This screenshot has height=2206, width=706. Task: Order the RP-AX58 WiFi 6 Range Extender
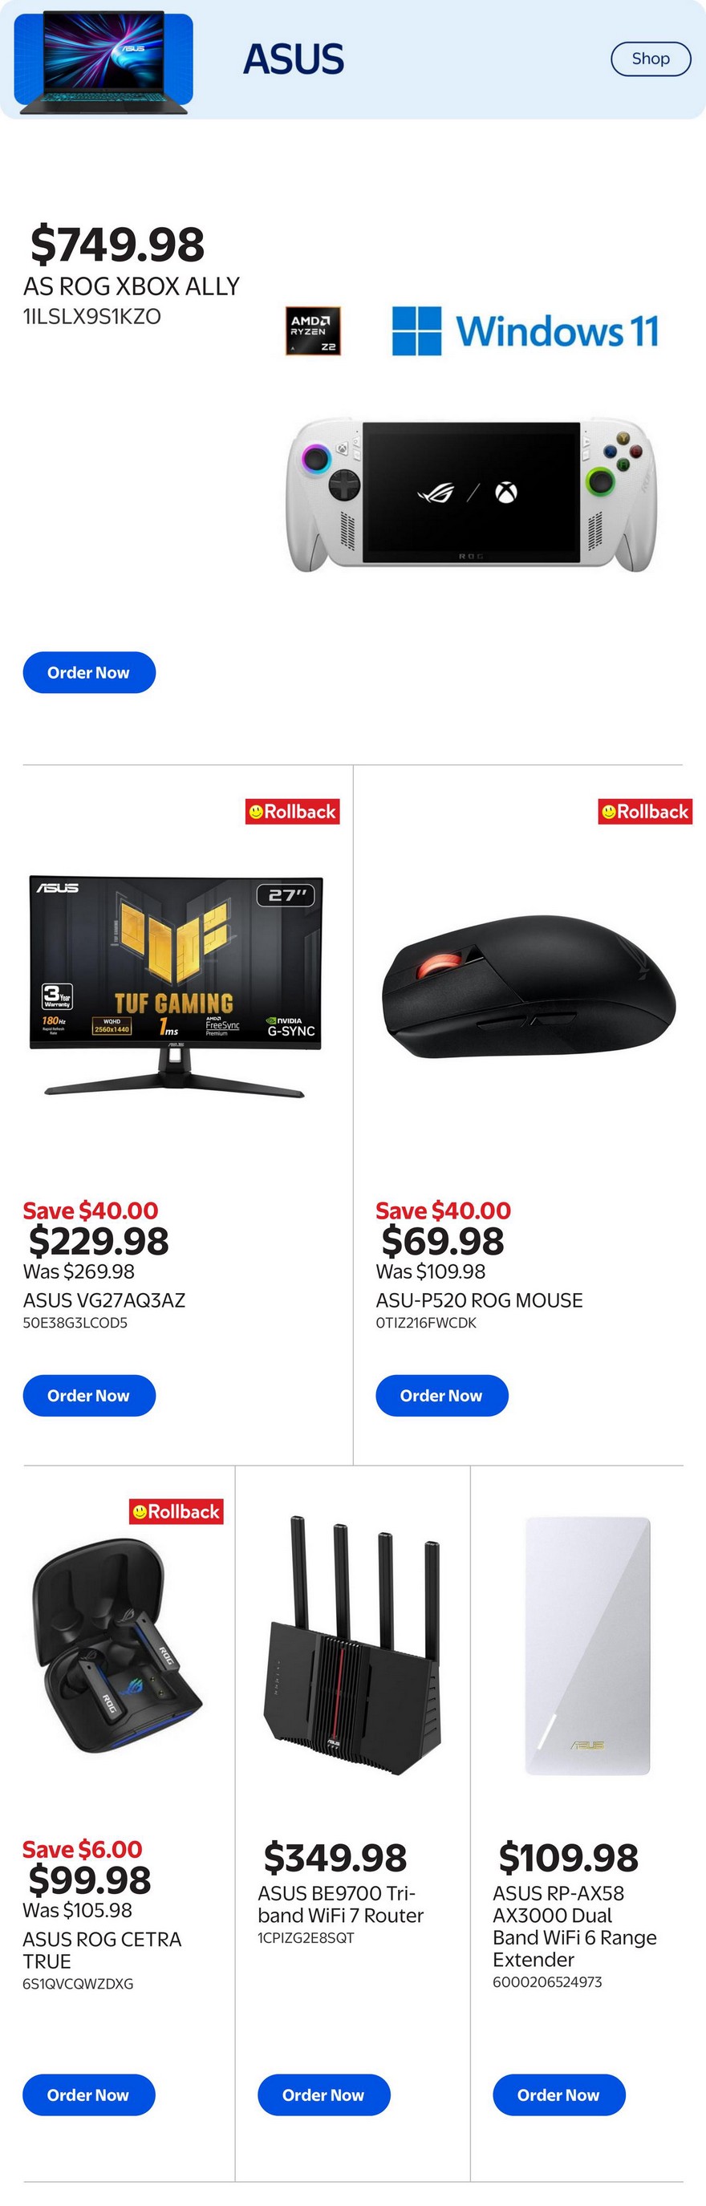point(558,2094)
